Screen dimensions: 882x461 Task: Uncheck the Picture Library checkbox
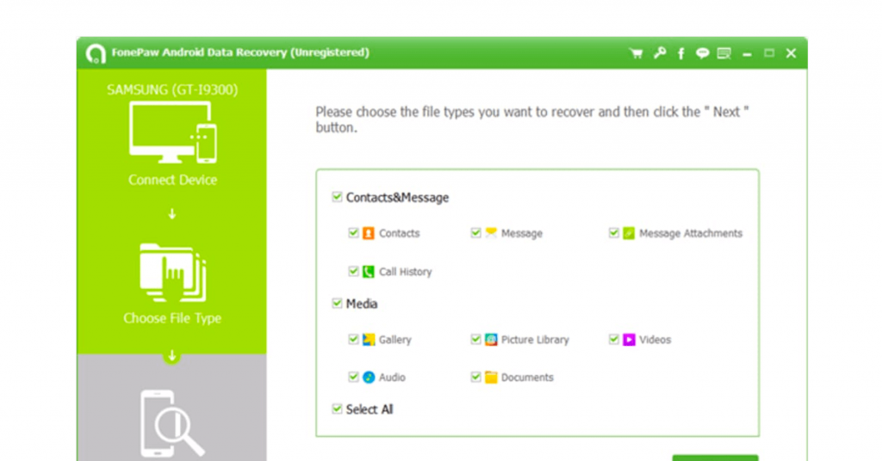click(475, 339)
